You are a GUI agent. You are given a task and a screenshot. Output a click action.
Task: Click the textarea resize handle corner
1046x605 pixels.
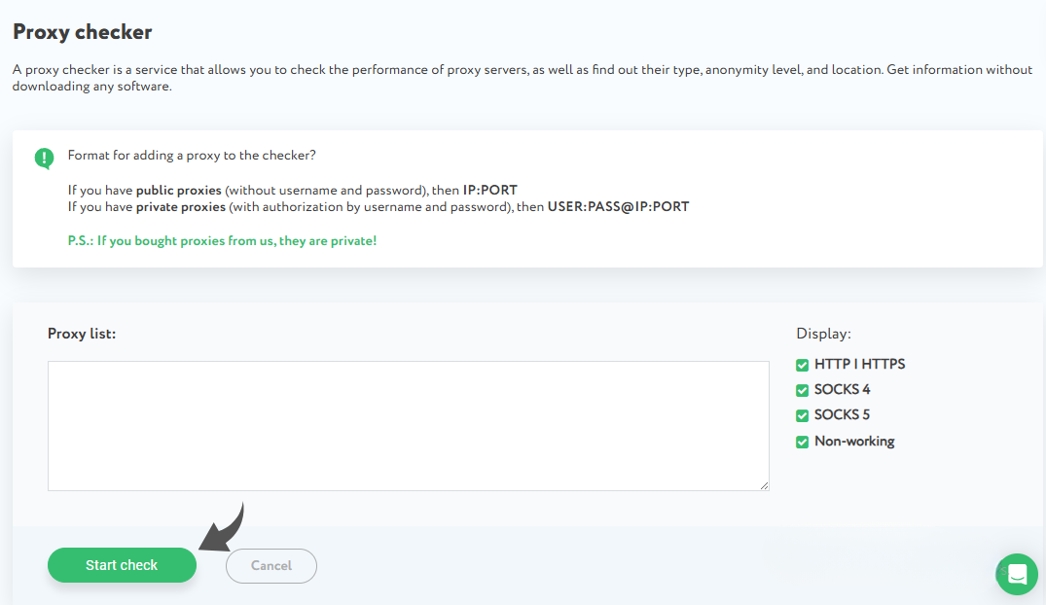tap(764, 485)
